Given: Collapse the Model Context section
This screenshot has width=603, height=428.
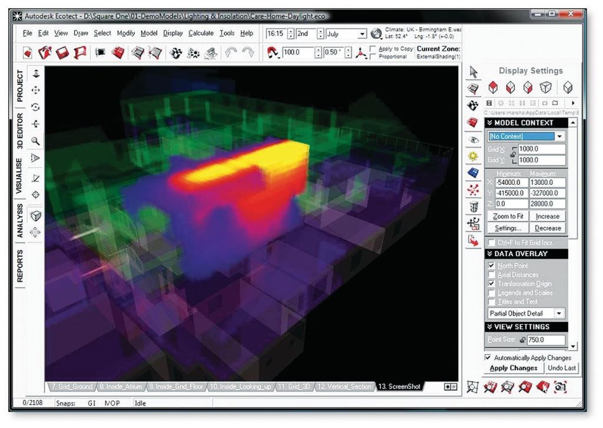Looking at the screenshot, I should click(491, 123).
